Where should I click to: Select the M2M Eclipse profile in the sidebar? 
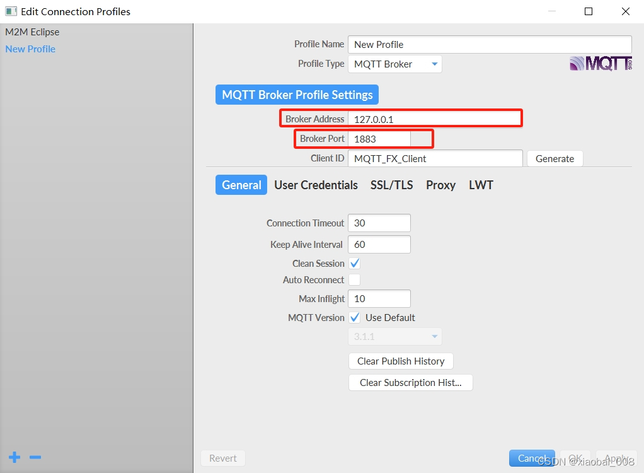[32, 32]
